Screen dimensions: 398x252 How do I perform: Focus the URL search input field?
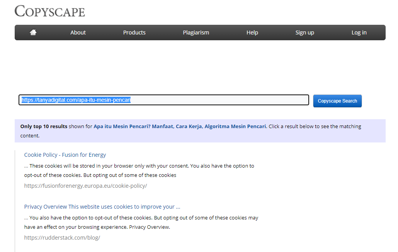(164, 100)
